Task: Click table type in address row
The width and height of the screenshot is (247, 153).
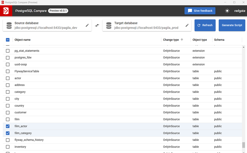Action: 196,85
